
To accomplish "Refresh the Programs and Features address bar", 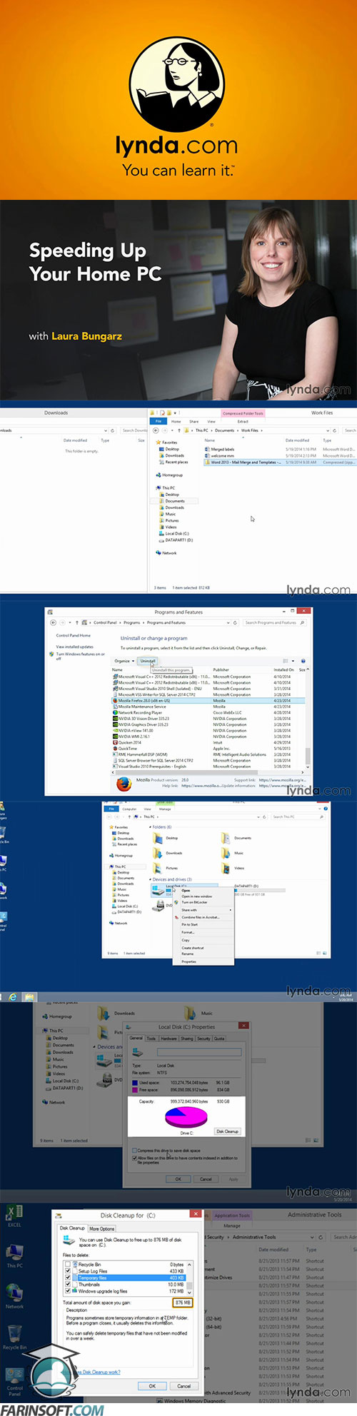I will (235, 622).
